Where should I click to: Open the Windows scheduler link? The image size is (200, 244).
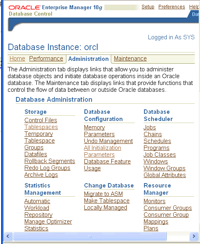(156, 162)
